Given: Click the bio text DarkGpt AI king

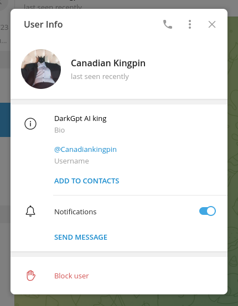Looking at the screenshot, I should click(80, 118).
